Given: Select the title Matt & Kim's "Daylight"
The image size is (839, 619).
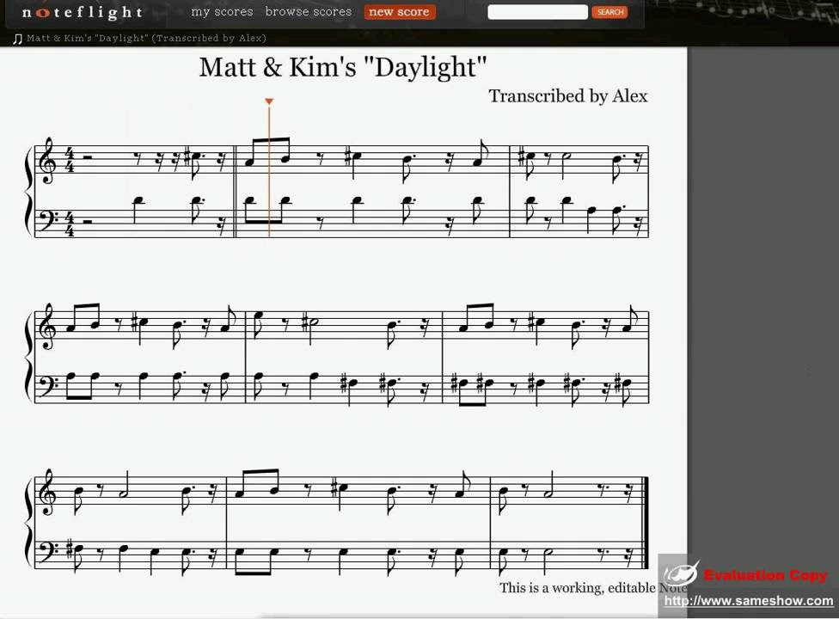Looking at the screenshot, I should click(x=343, y=67).
